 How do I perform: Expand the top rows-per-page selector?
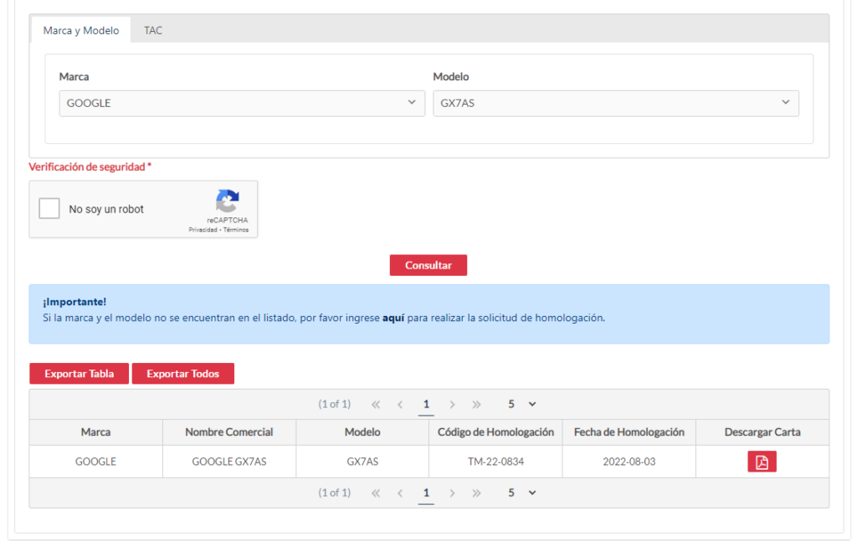pyautogui.click(x=521, y=405)
